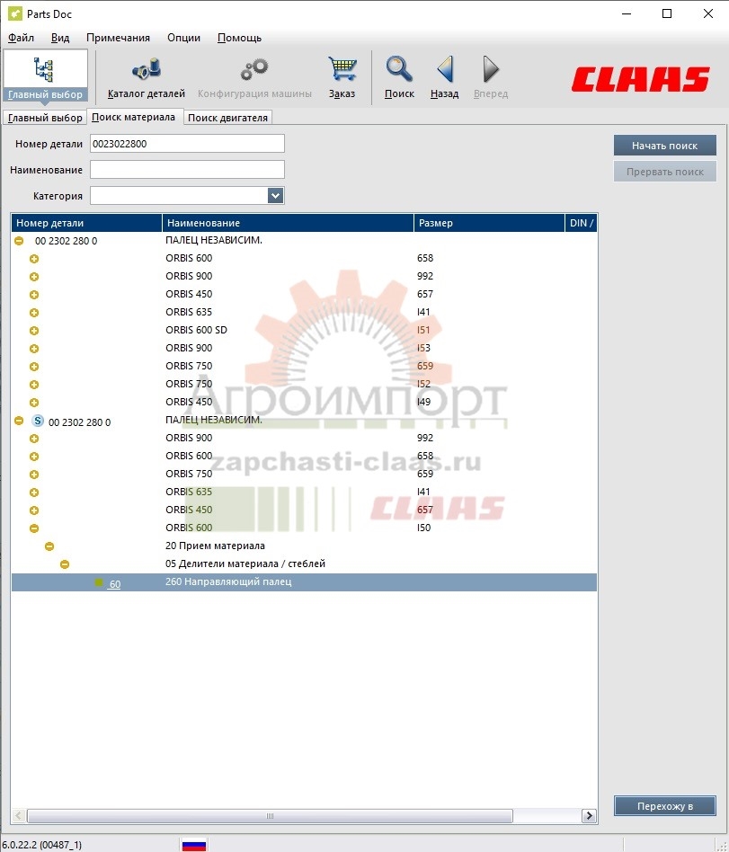The image size is (729, 852).
Task: Focus the Наименование input field
Action: pyautogui.click(x=187, y=170)
